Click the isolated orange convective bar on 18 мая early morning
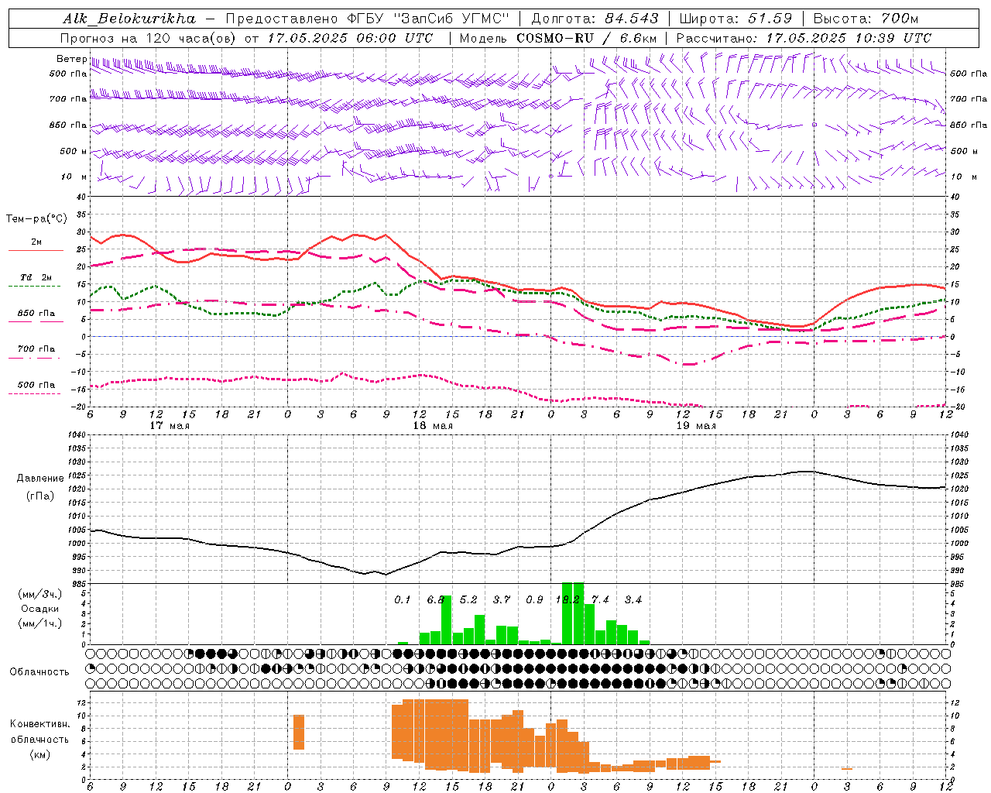 (x=299, y=732)
